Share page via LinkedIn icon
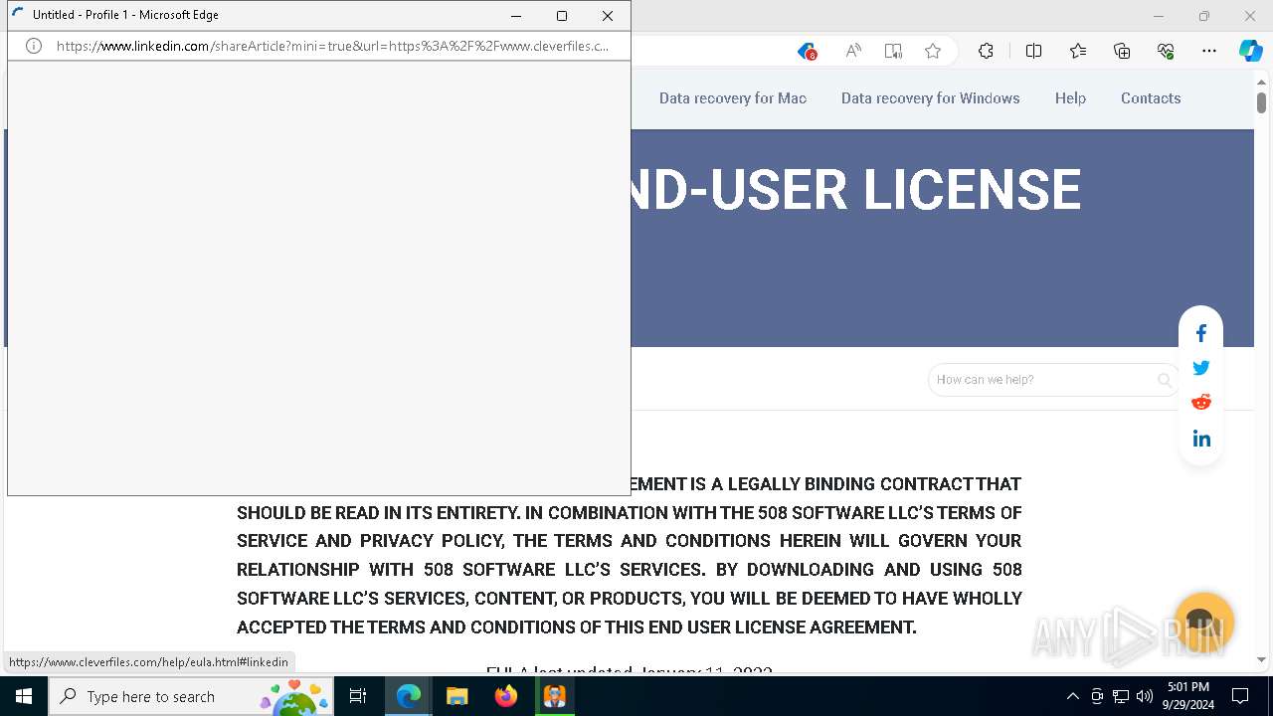This screenshot has height=716, width=1273. [1201, 439]
